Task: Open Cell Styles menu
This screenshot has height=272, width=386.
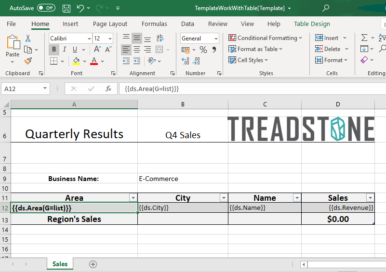Action: [x=248, y=60]
